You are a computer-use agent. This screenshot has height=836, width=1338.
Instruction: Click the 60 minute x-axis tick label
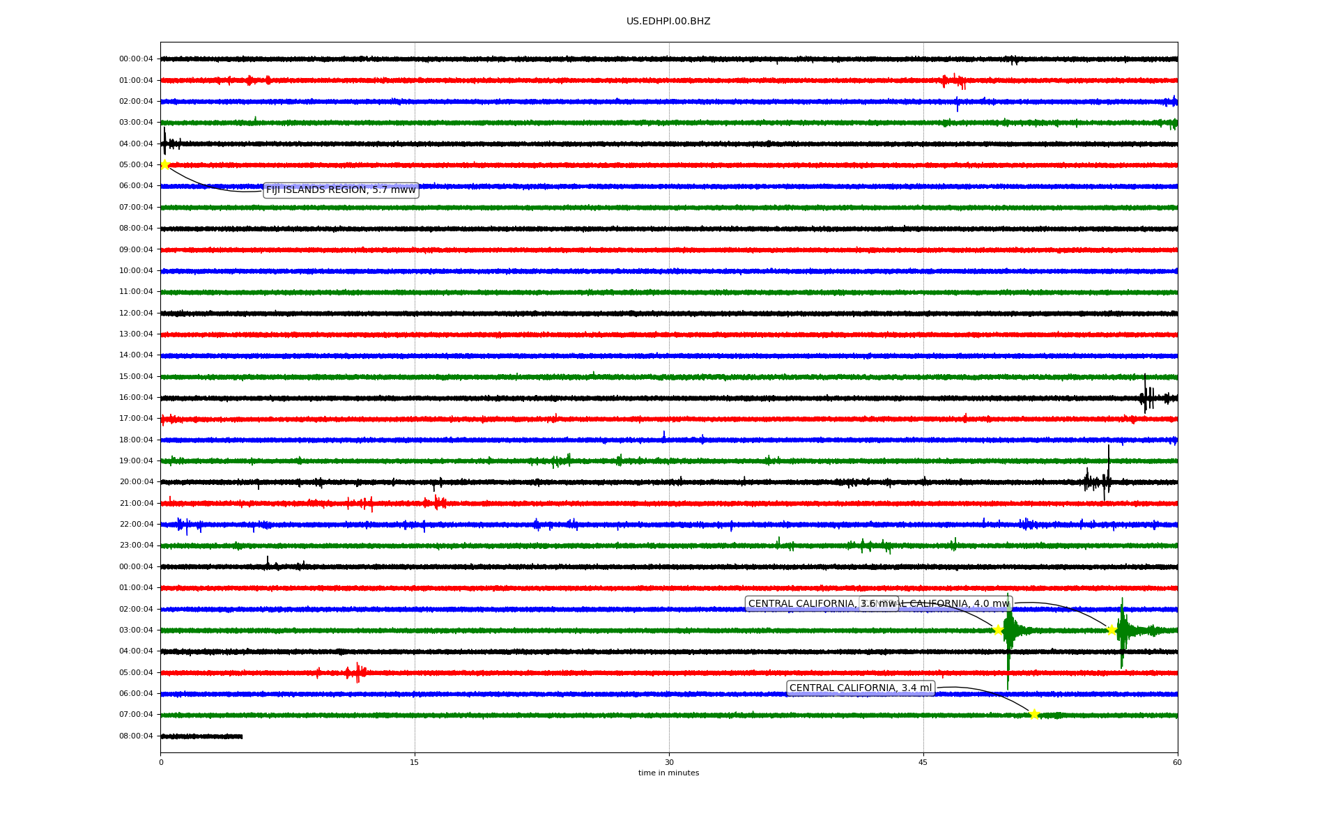pos(1177,762)
